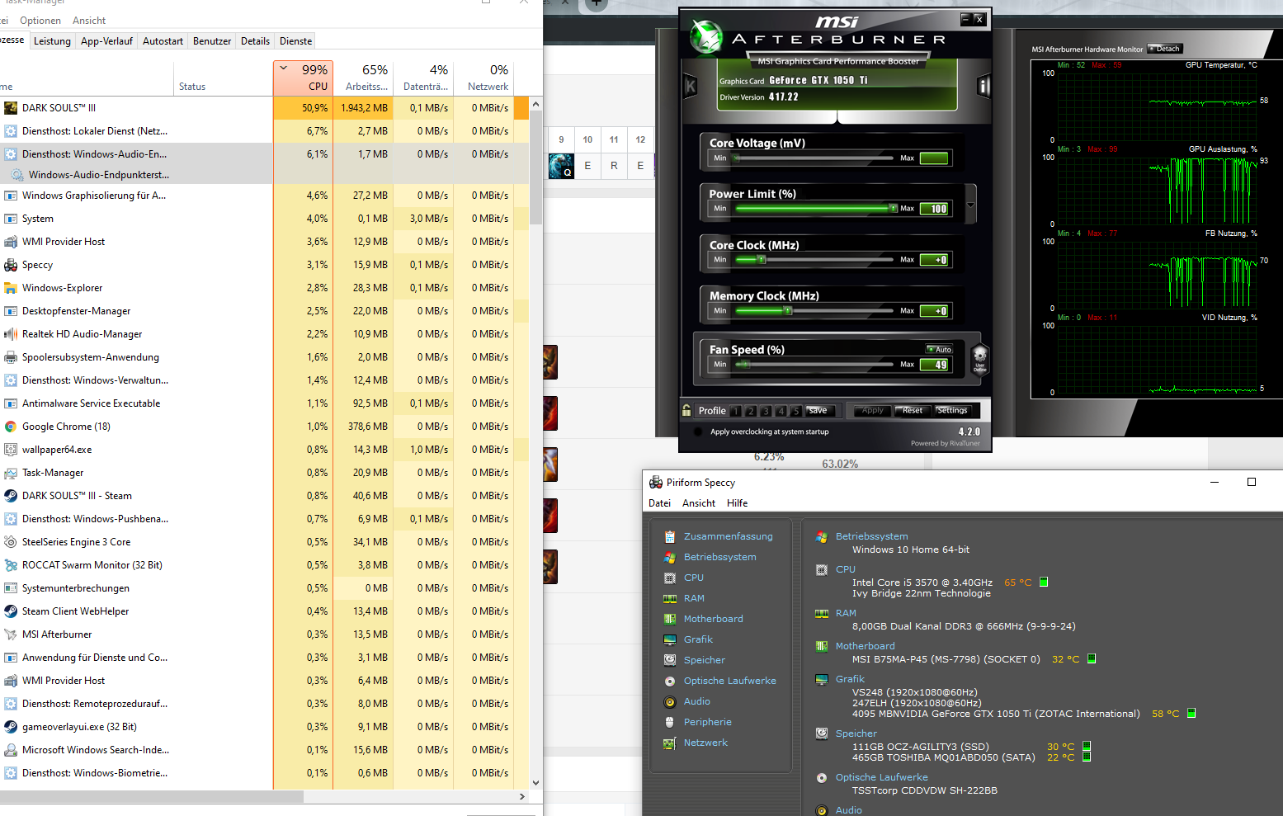
Task: Open the Afterburner info panel (i icon)
Action: [x=983, y=86]
